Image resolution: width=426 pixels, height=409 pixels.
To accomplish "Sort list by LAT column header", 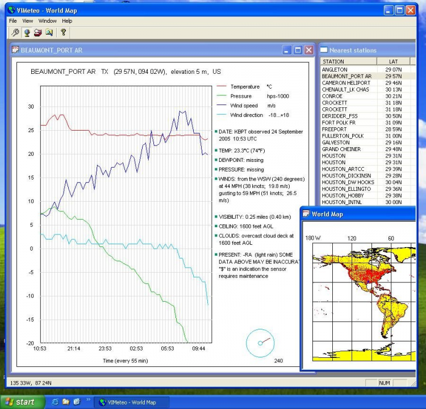I will 394,61.
